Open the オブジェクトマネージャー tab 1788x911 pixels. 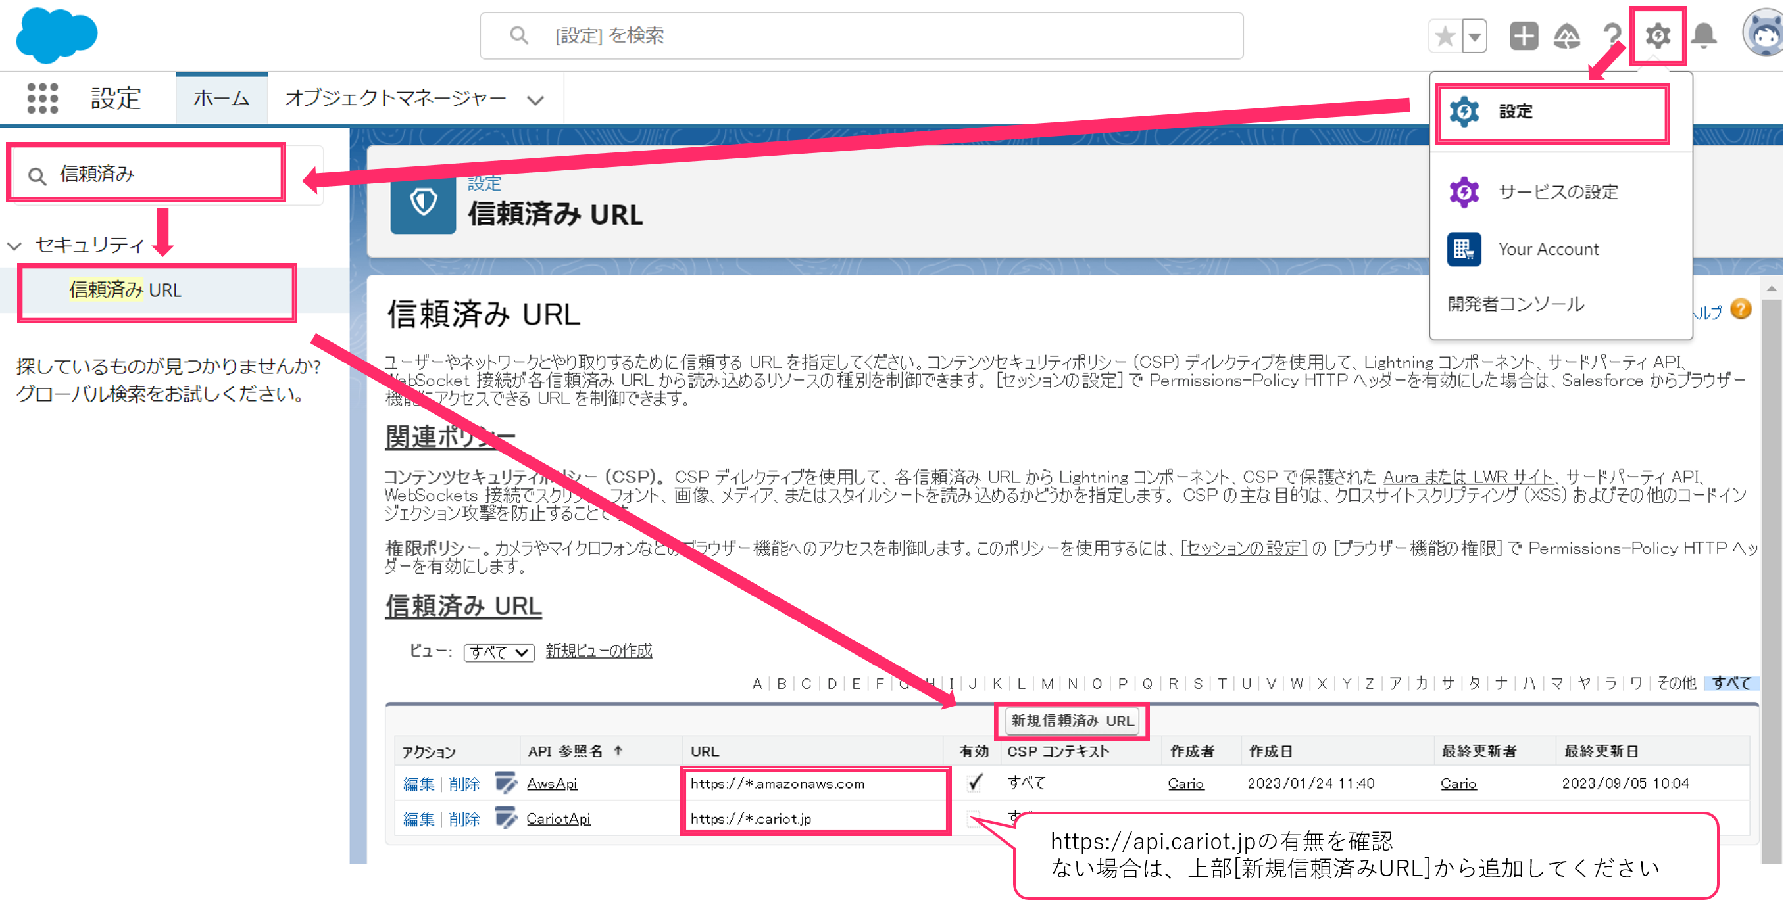point(395,99)
